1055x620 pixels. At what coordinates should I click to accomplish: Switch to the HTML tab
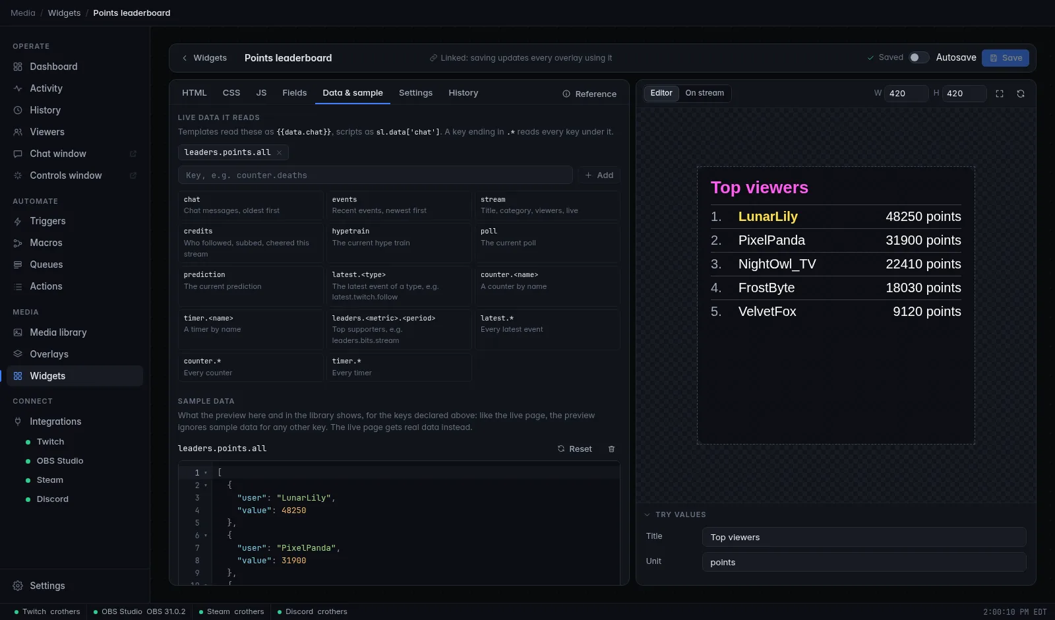point(195,93)
